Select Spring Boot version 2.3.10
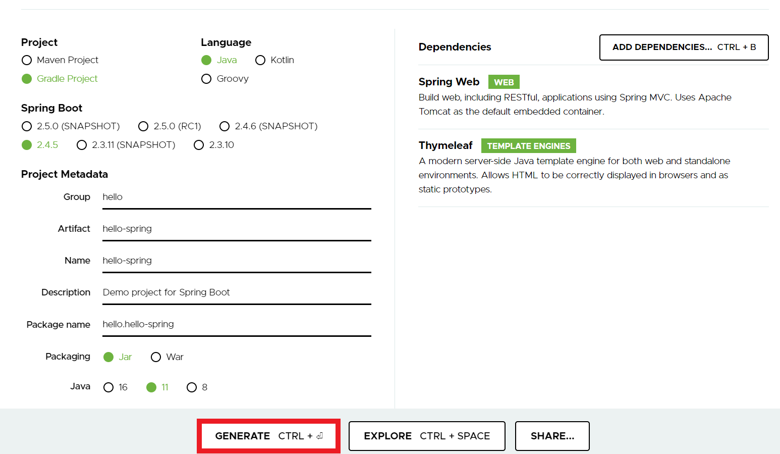The width and height of the screenshot is (780, 454). click(214, 145)
